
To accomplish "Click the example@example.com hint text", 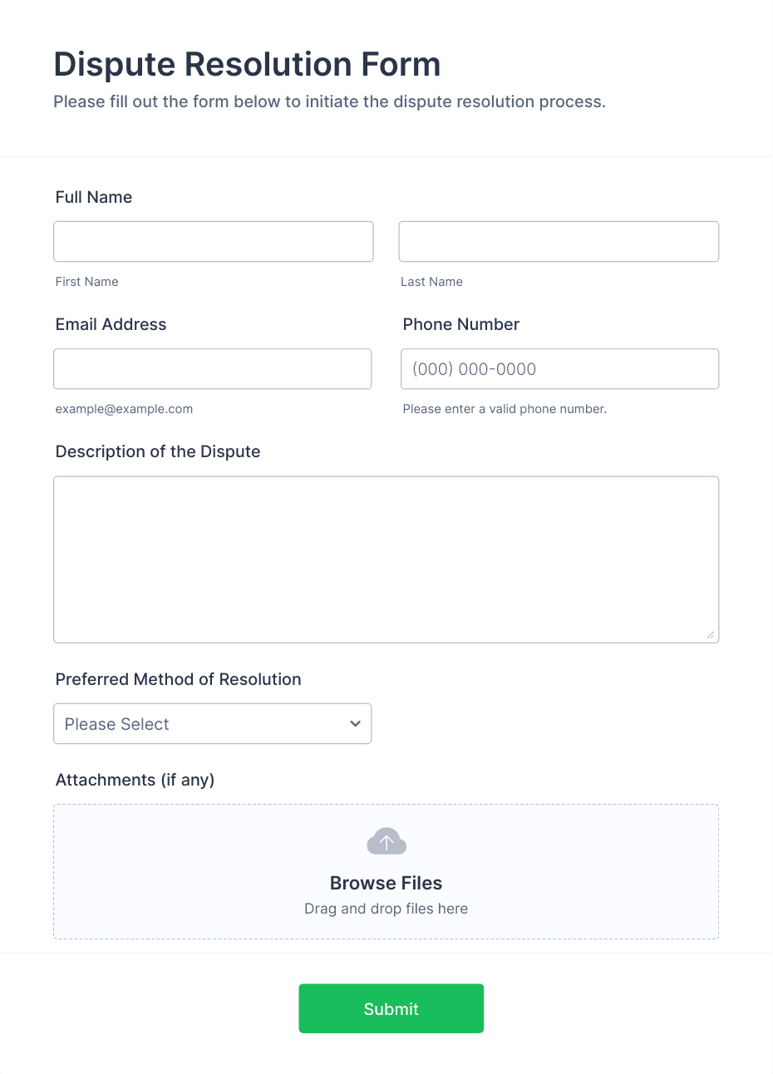I will (124, 409).
